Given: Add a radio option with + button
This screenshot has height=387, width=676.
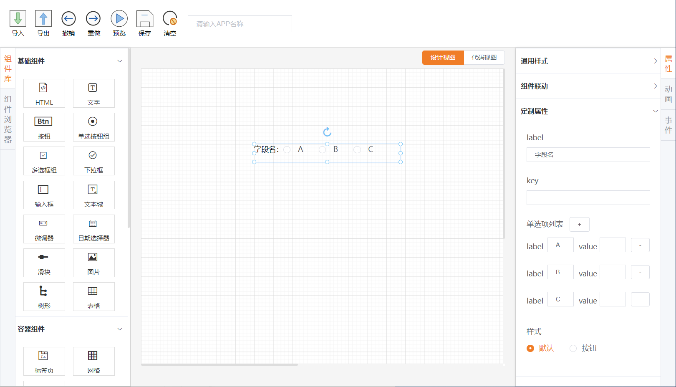Looking at the screenshot, I should (x=579, y=224).
